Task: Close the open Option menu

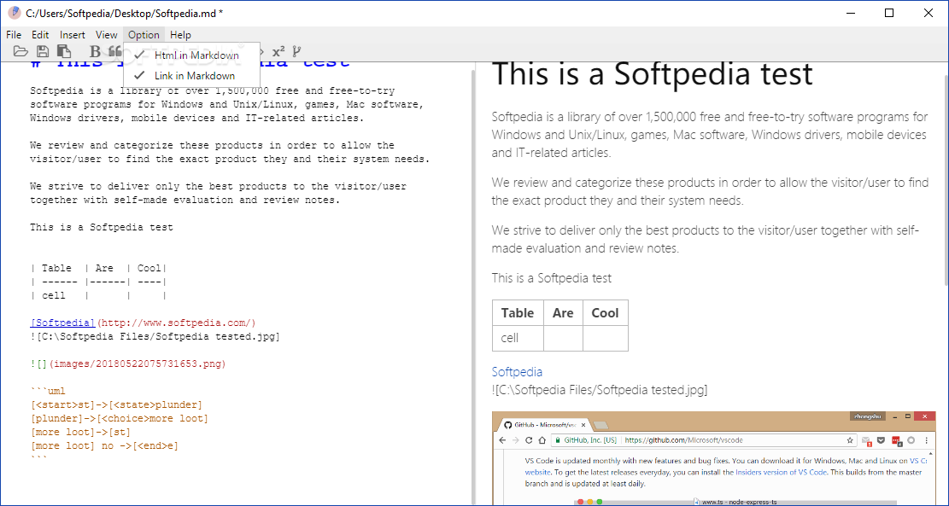Action: click(x=144, y=35)
